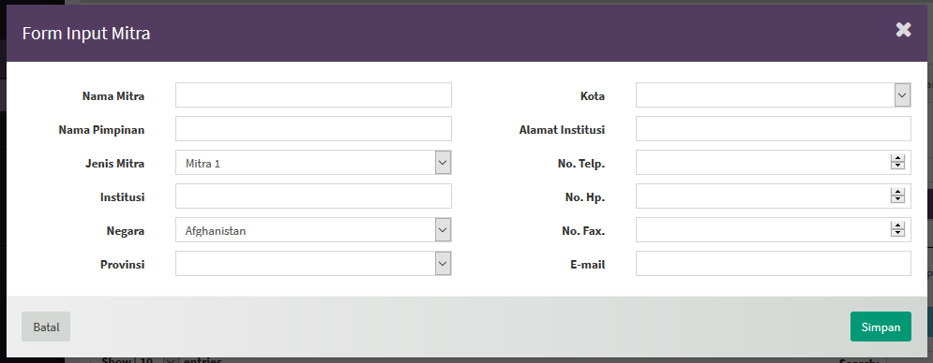The width and height of the screenshot is (933, 363).
Task: Click inside the No. Telp. number field
Action: click(763, 162)
